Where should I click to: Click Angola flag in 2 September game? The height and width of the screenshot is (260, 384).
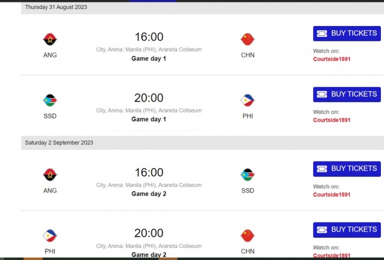point(50,175)
